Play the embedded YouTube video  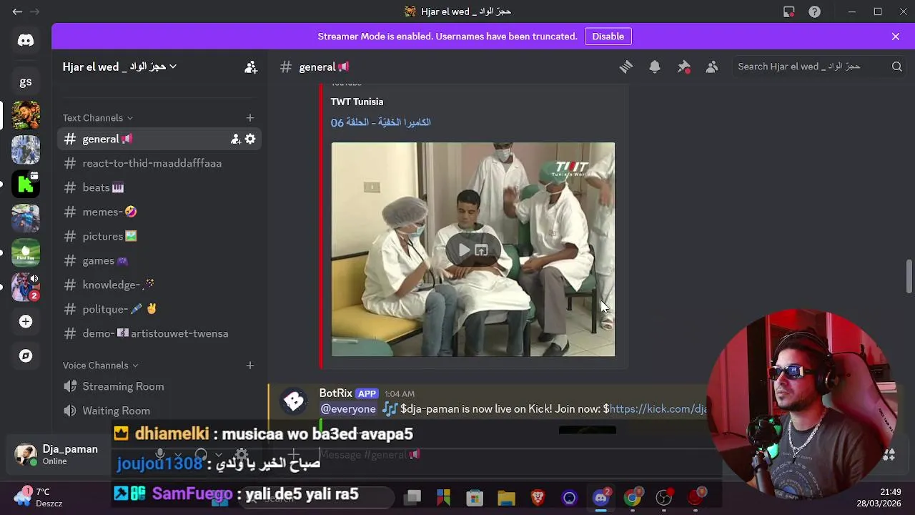(x=464, y=250)
